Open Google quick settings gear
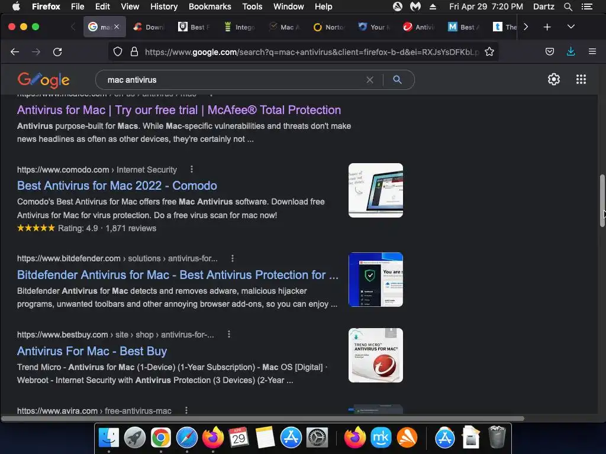The height and width of the screenshot is (454, 606). click(x=554, y=79)
